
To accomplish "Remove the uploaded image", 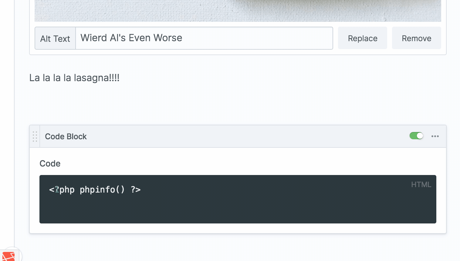I will (416, 38).
